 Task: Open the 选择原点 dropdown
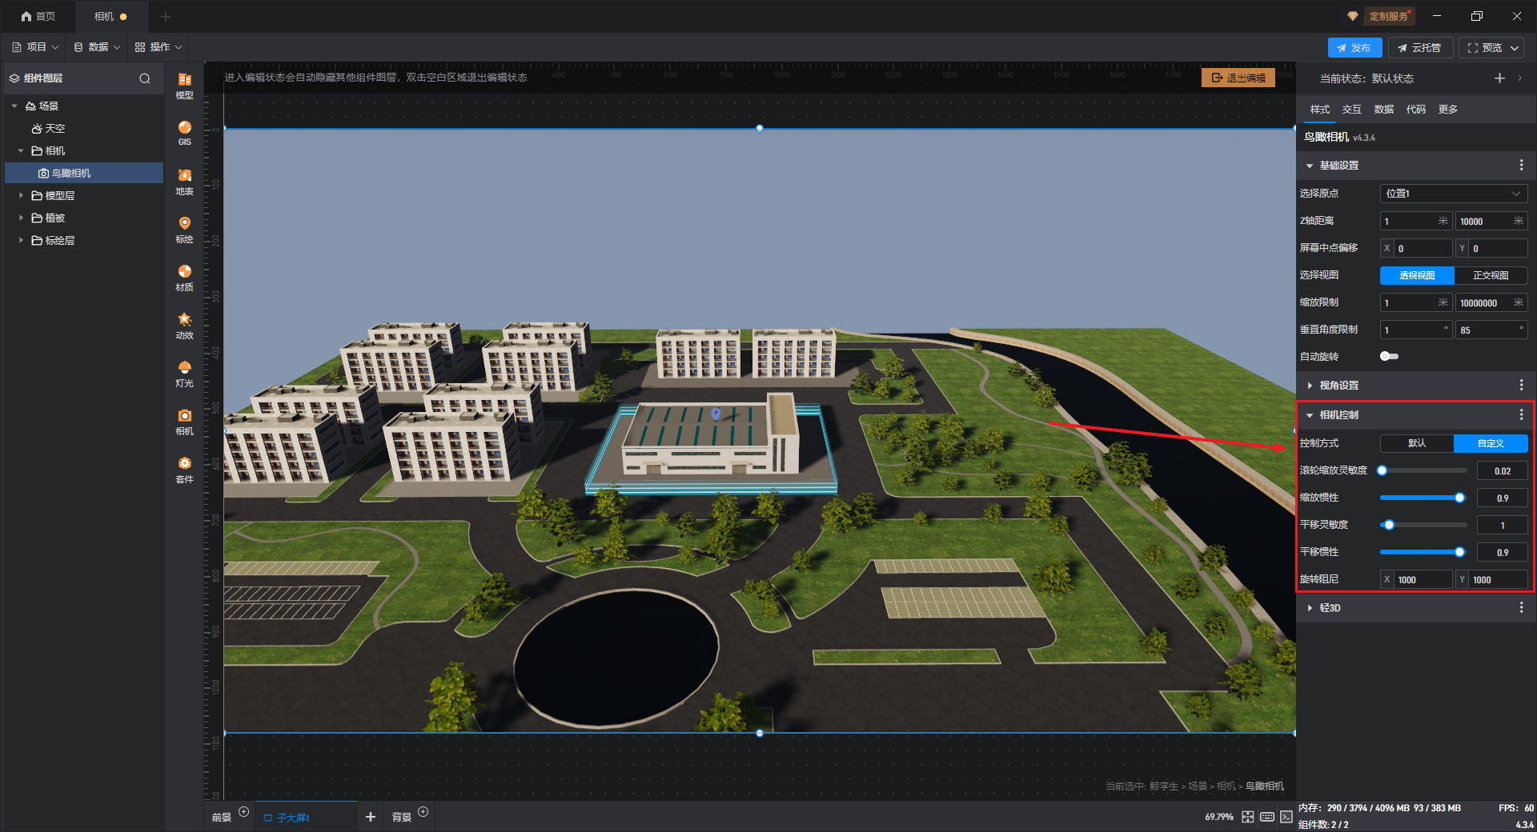(1453, 194)
